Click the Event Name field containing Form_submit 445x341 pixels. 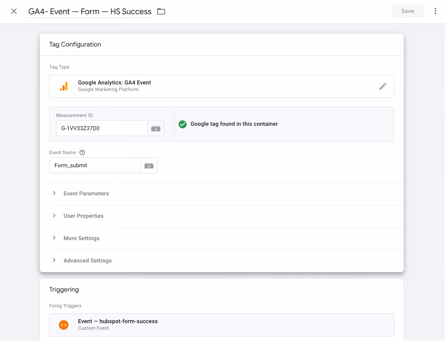click(x=95, y=165)
